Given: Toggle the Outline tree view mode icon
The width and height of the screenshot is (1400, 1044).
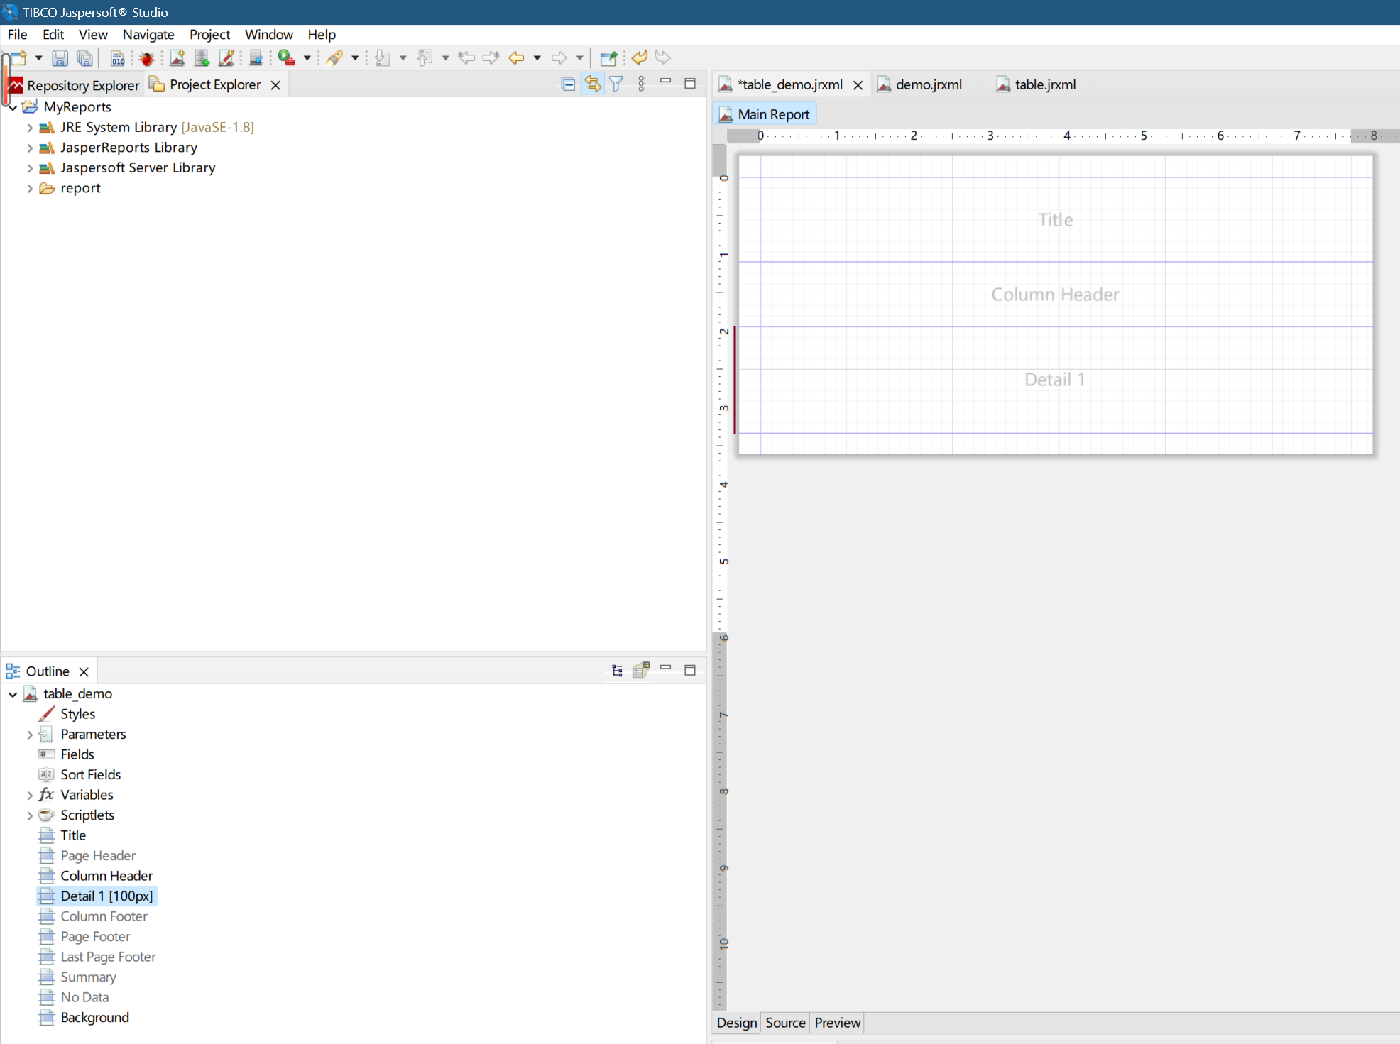Looking at the screenshot, I should [x=617, y=671].
